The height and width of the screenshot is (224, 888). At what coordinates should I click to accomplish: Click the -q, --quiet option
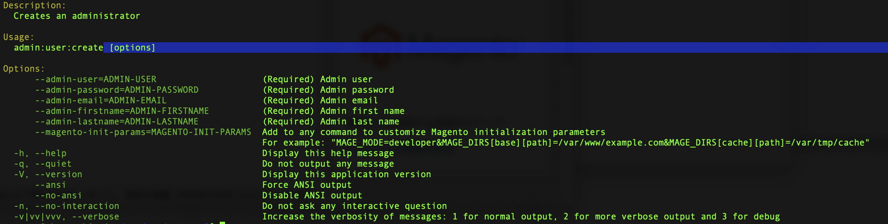click(43, 164)
